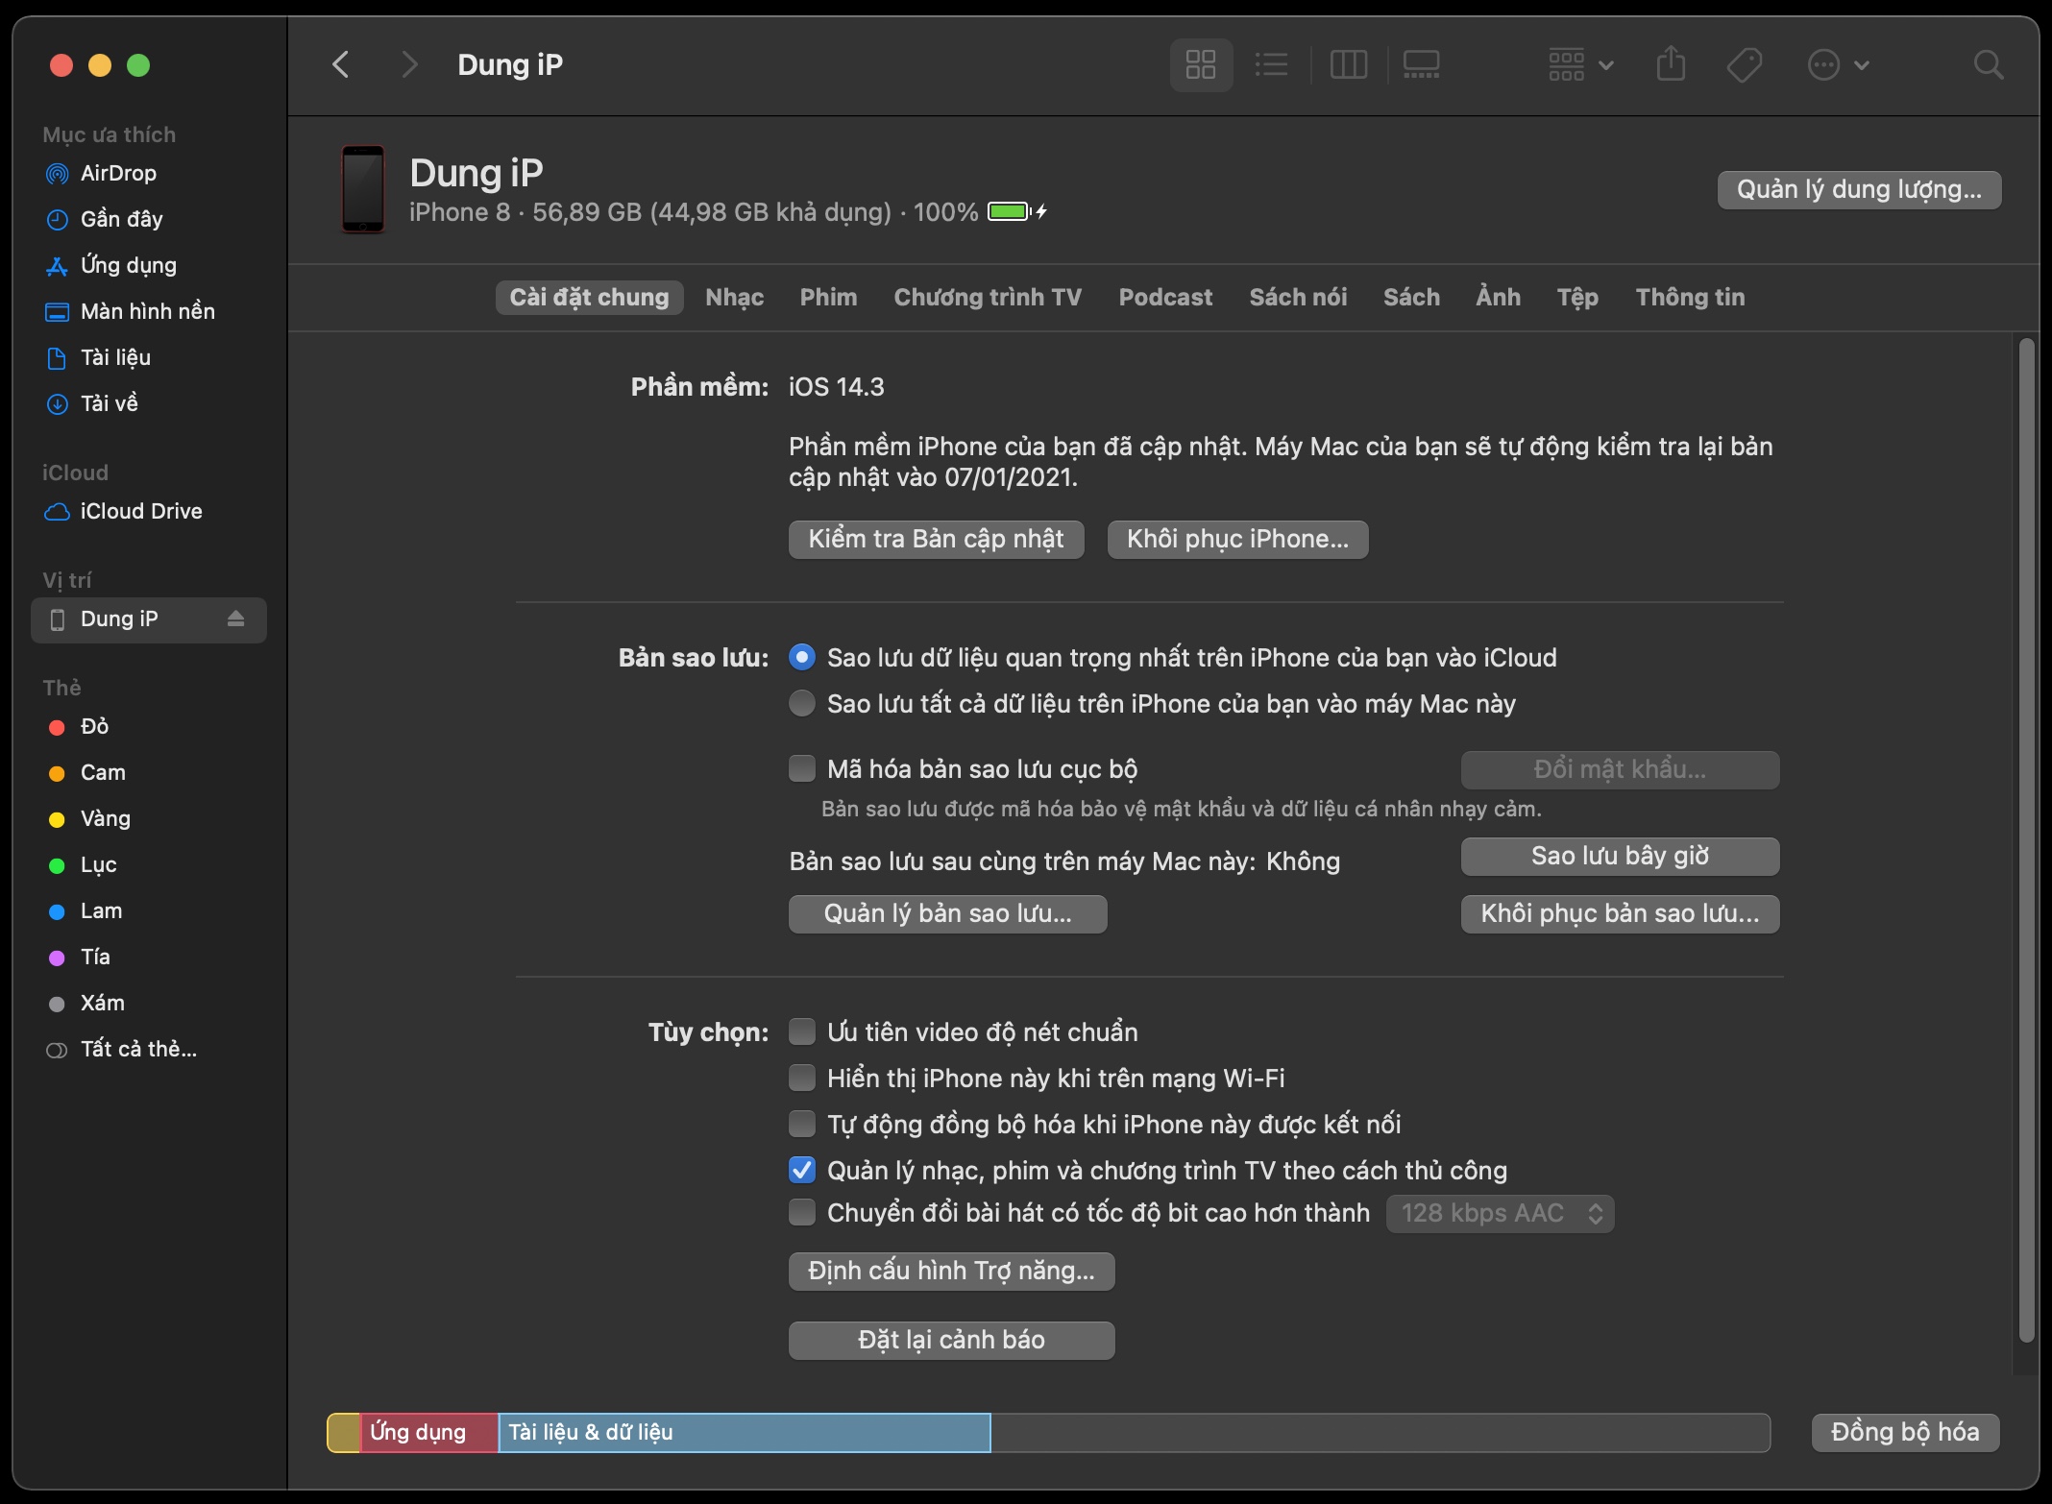Click Định cấu hình Trợ năng button
The width and height of the screenshot is (2052, 1504).
pos(951,1272)
